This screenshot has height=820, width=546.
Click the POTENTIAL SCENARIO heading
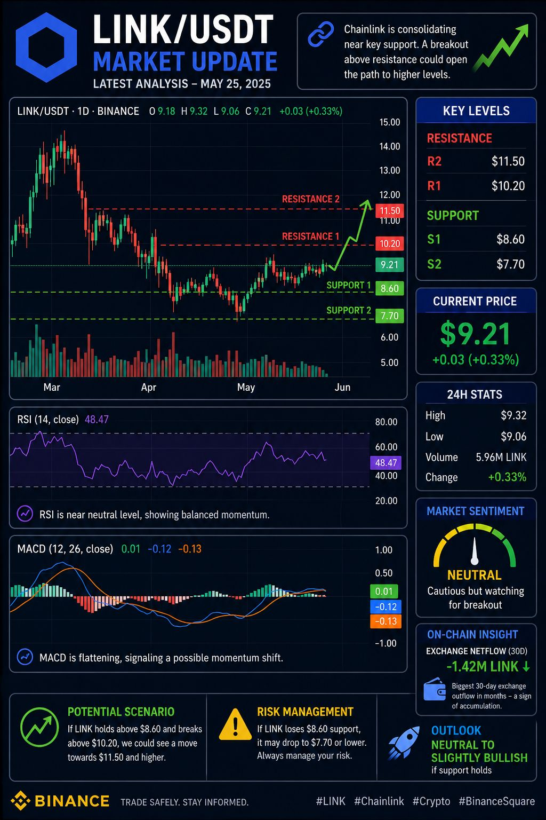coord(121,712)
